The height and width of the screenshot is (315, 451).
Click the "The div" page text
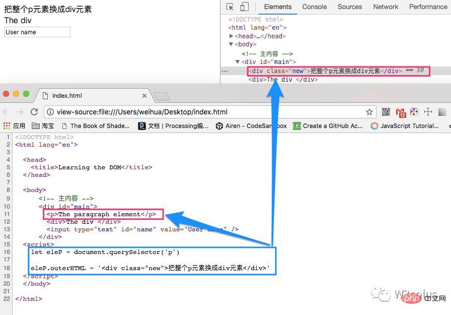pyautogui.click(x=18, y=21)
